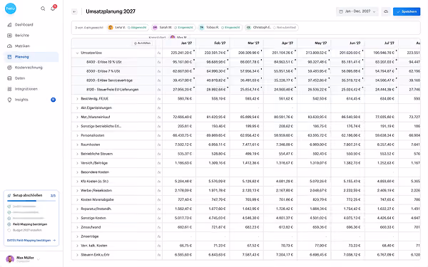Click the Metriken sidebar icon
The width and height of the screenshot is (428, 267).
(9, 46)
